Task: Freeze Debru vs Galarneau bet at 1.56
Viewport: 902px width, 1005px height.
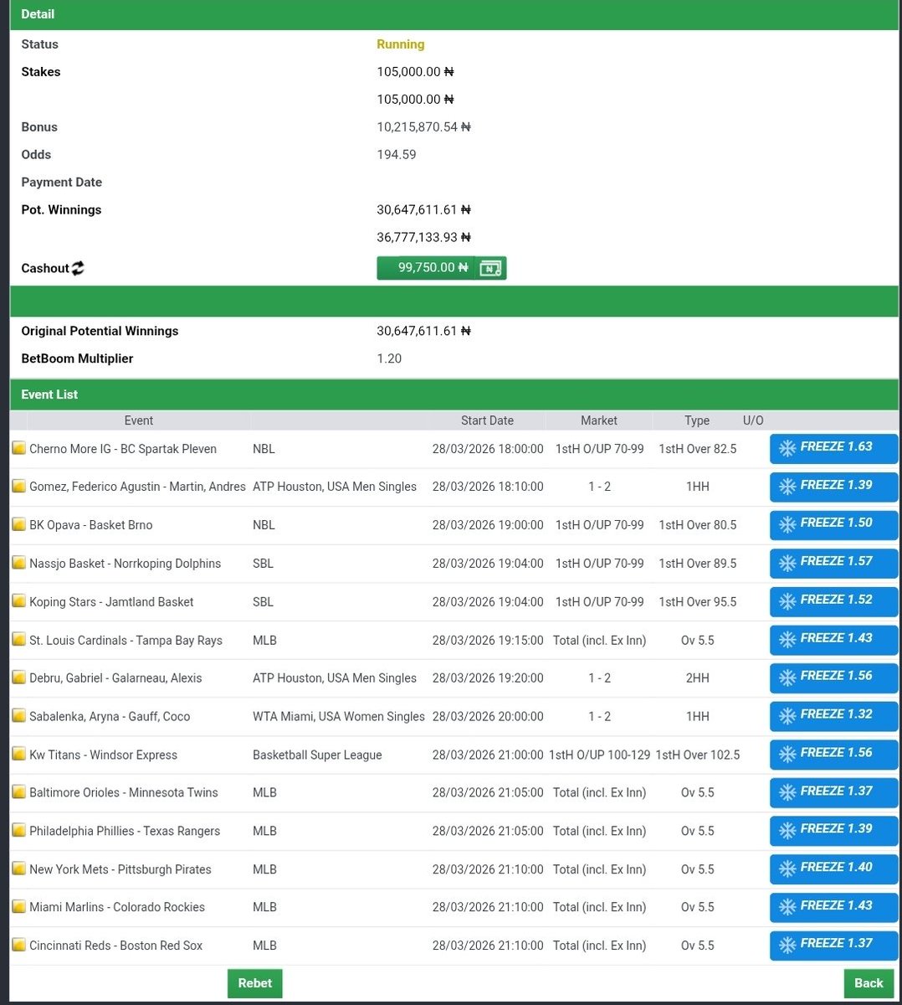Action: tap(833, 678)
